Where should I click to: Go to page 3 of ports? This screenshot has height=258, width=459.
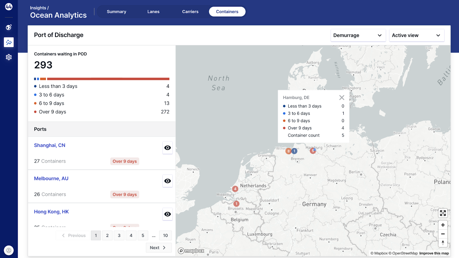(x=119, y=235)
